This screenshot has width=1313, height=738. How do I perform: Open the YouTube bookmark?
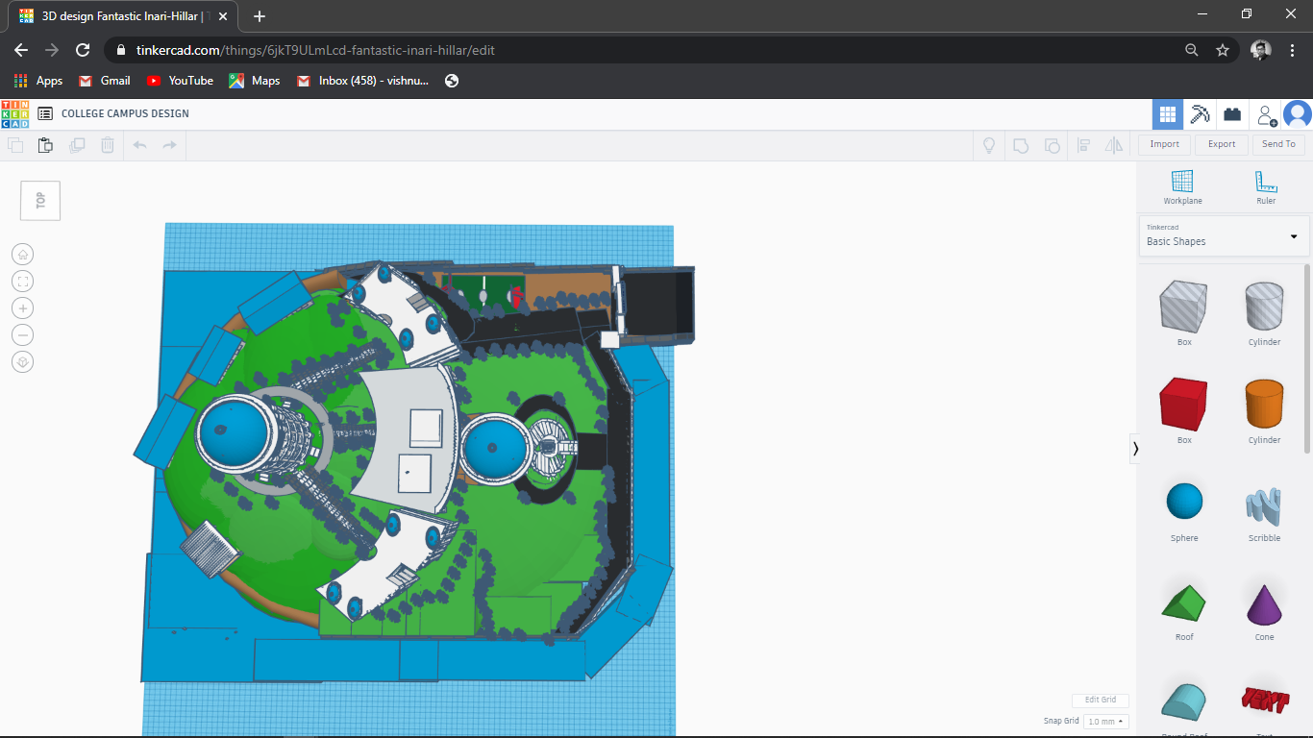[x=179, y=81]
